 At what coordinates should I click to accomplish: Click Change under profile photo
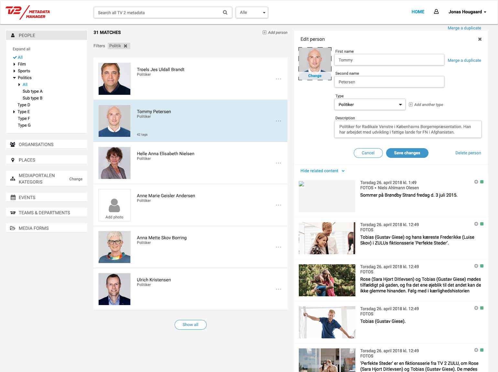(315, 76)
